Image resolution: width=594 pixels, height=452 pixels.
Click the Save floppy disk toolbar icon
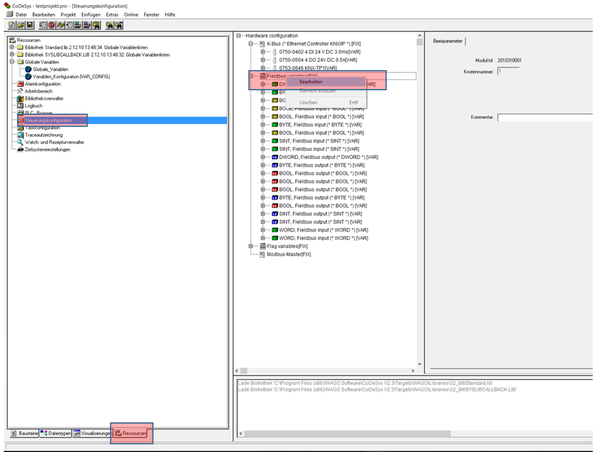tap(30, 25)
